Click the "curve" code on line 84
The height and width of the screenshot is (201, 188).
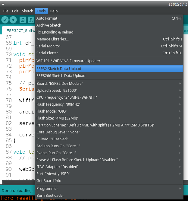[x=27, y=135]
